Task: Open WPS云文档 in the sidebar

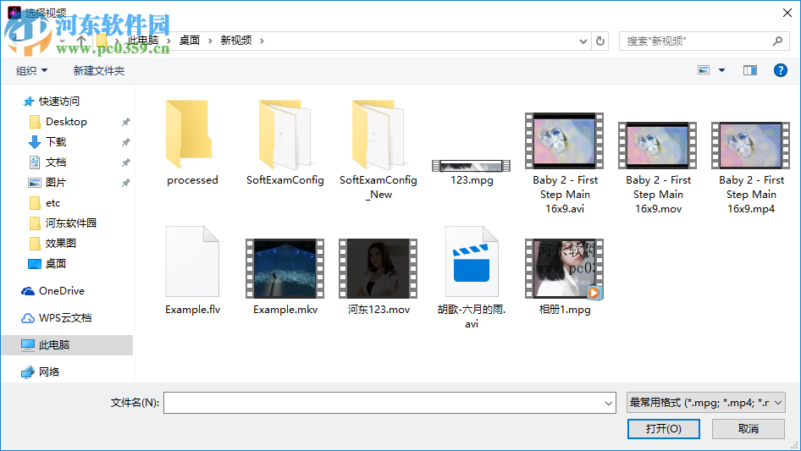Action: (x=65, y=317)
